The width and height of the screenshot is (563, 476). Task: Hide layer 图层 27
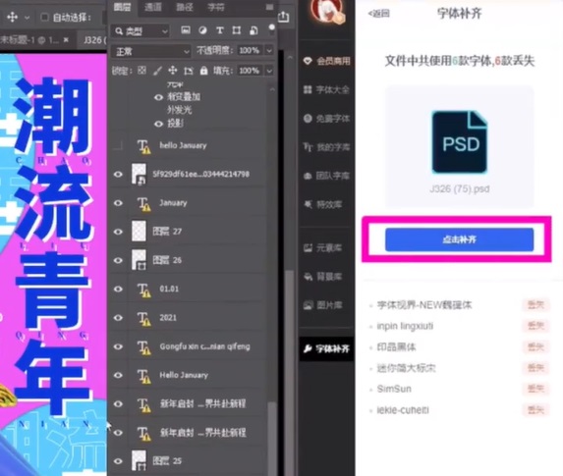[118, 232]
